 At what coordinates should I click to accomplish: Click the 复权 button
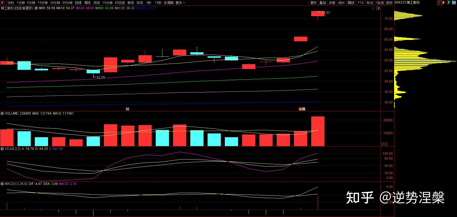313,3
